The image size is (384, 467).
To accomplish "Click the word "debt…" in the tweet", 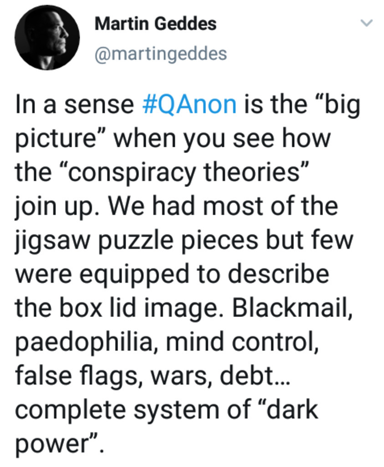I will 255,375.
